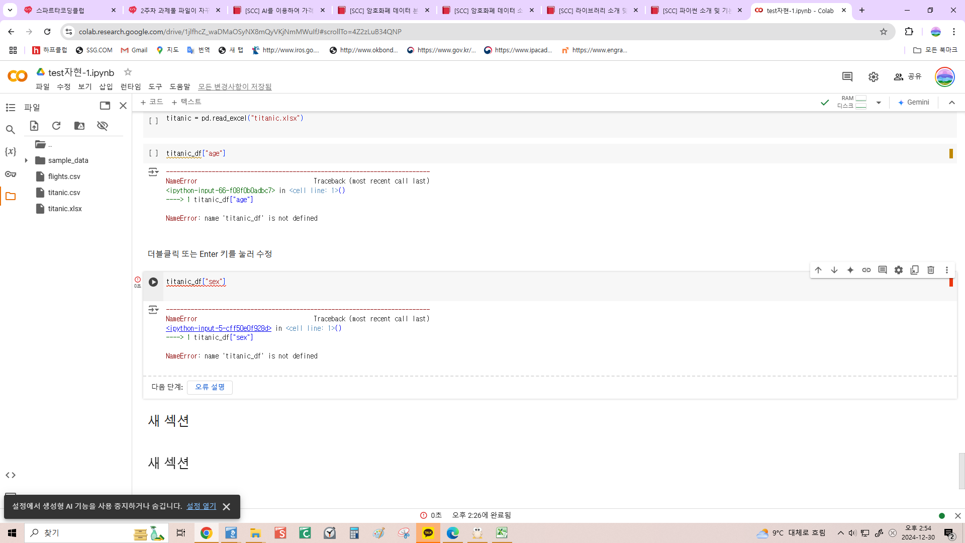
Task: Select the files folder sidebar icon
Action: pyautogui.click(x=11, y=196)
